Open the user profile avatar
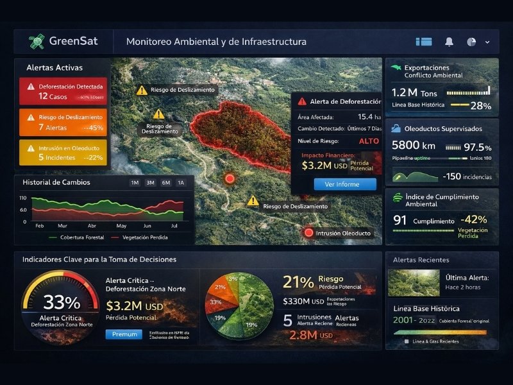Viewport: 513px width, 385px height. point(473,41)
